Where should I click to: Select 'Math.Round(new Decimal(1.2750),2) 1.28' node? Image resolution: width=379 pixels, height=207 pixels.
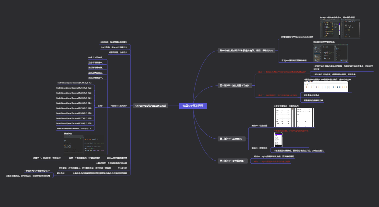pyautogui.click(x=74, y=118)
